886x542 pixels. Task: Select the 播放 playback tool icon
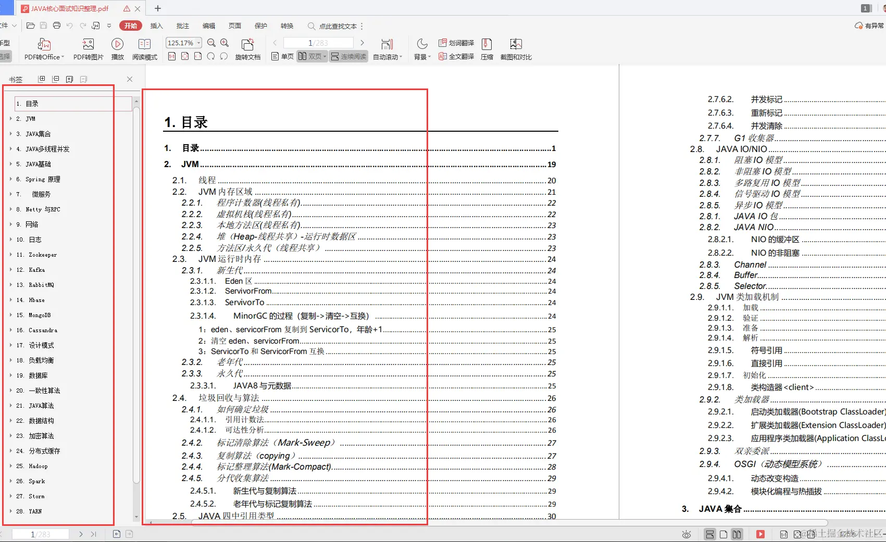click(117, 48)
